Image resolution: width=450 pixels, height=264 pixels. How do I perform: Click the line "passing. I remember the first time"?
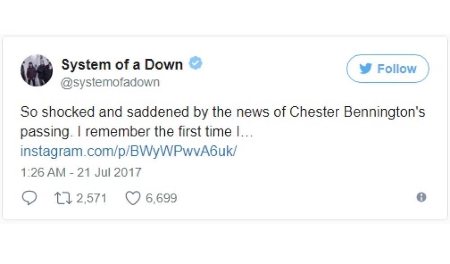pyautogui.click(x=127, y=132)
